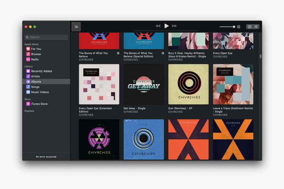The image size is (284, 189).
Task: Start playback with the play button
Action: (x=166, y=26)
